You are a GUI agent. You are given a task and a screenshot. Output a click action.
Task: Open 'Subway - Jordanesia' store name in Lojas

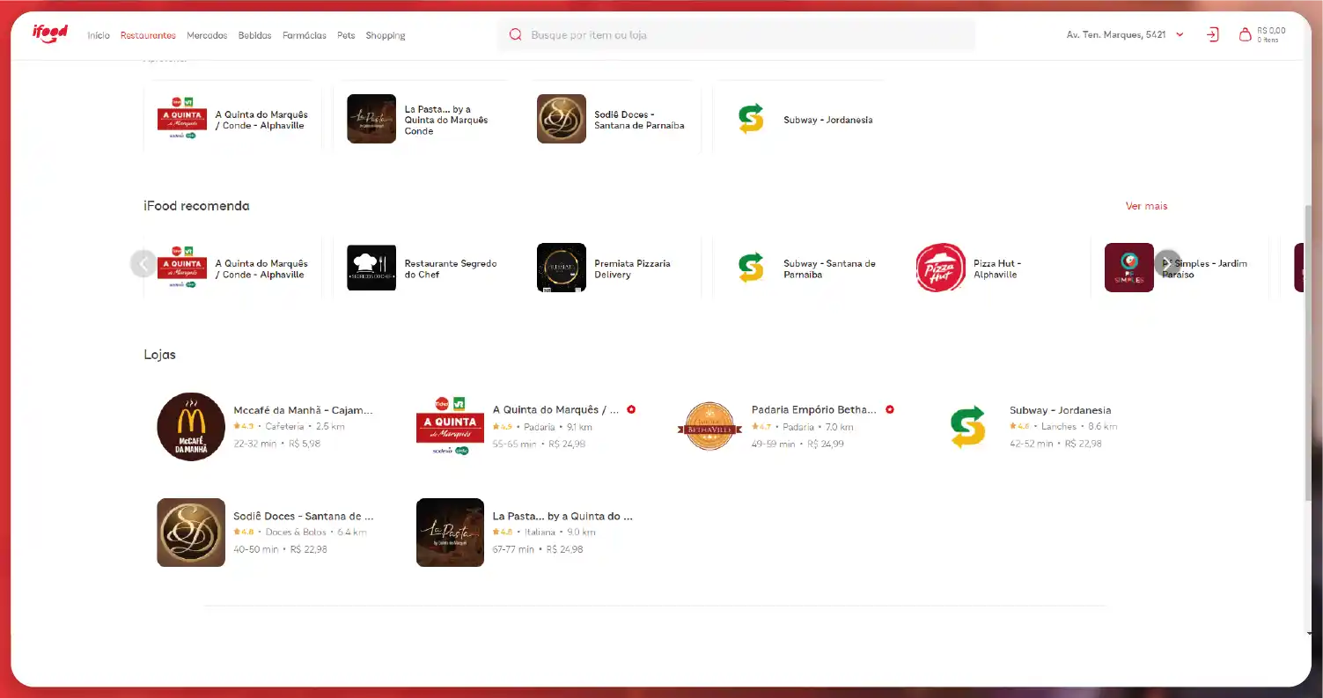1060,410
